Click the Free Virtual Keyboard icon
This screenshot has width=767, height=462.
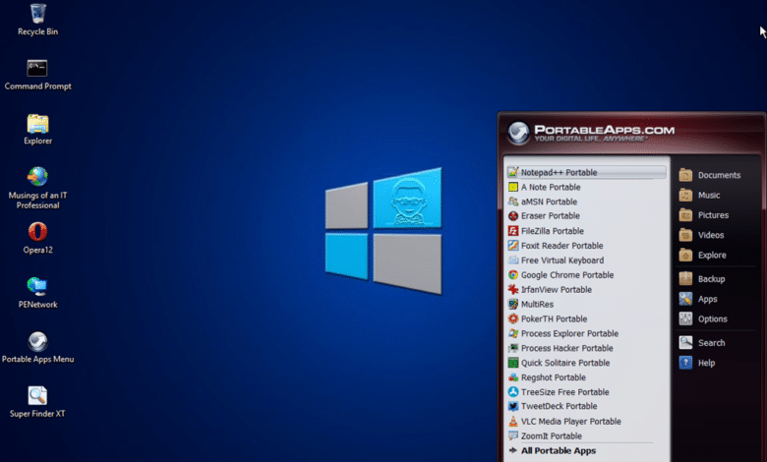(513, 260)
